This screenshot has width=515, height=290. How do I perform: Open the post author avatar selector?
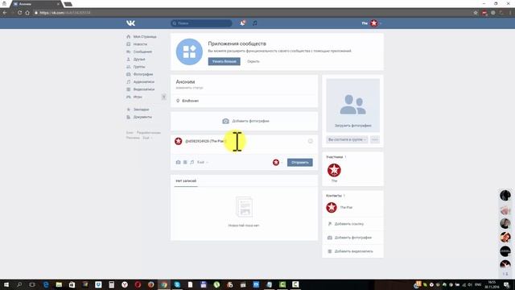[277, 162]
